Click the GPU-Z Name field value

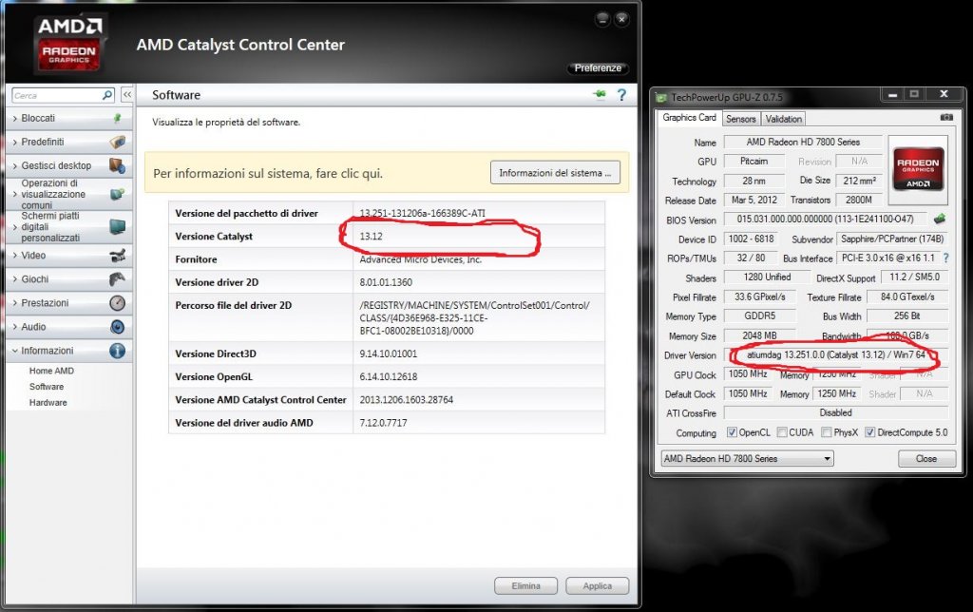pos(803,143)
